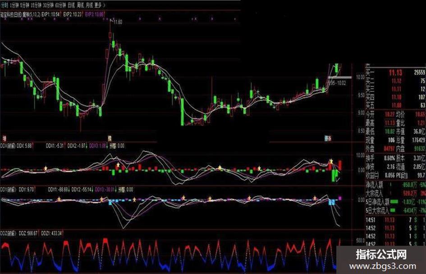Click the 增 event marker below the chart
The width and height of the screenshot is (426, 274).
(4, 139)
